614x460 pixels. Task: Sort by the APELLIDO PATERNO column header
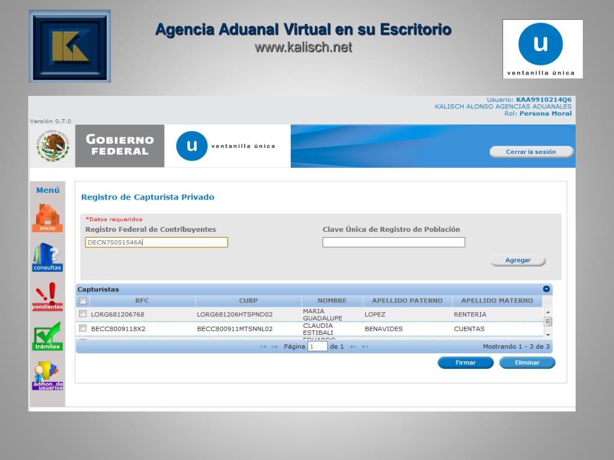(407, 301)
